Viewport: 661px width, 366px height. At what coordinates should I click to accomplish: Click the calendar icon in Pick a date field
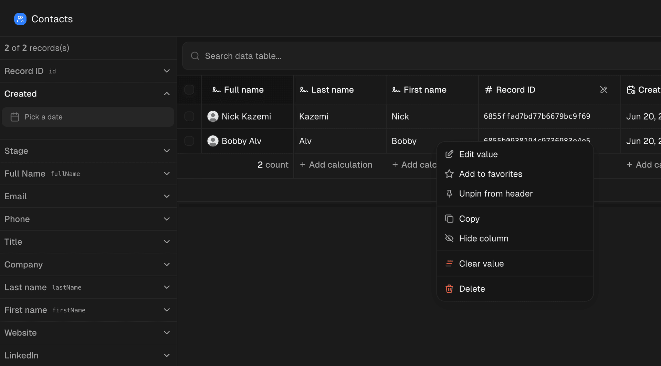coord(14,117)
